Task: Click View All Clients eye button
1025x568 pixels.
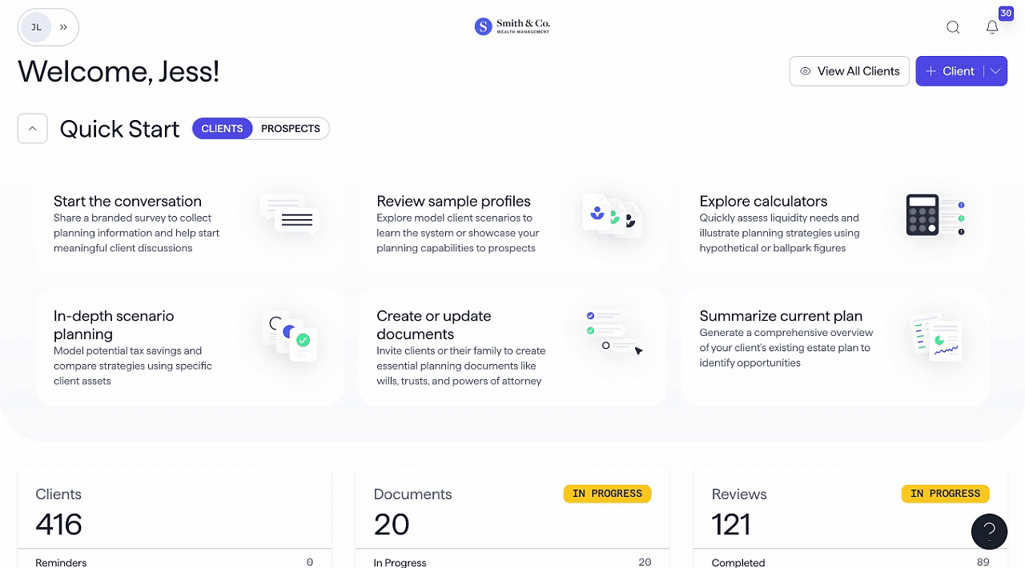Action: [x=849, y=71]
